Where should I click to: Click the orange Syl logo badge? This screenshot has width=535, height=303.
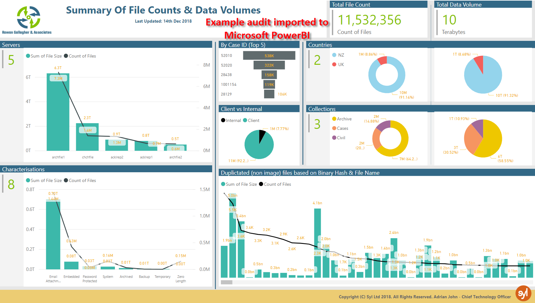[x=523, y=293]
